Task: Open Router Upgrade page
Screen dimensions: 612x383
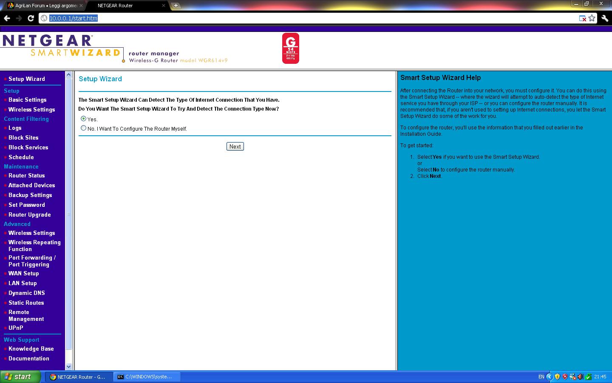Action: [x=29, y=214]
